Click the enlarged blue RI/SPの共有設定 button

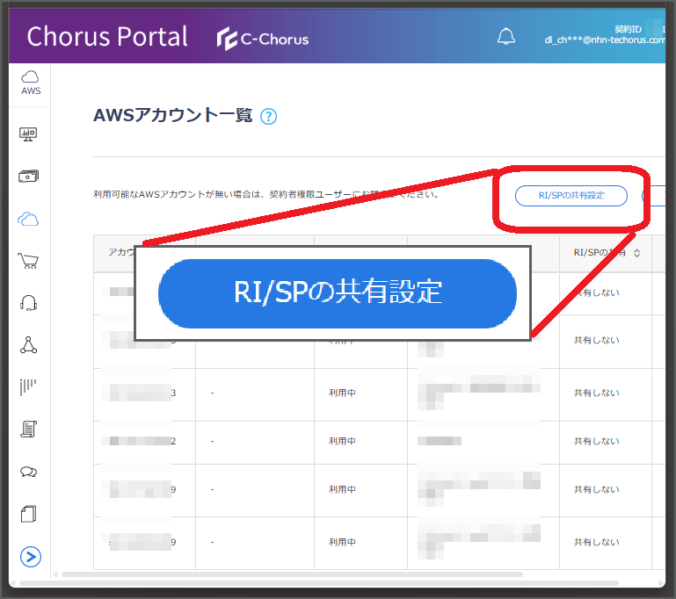tap(338, 293)
